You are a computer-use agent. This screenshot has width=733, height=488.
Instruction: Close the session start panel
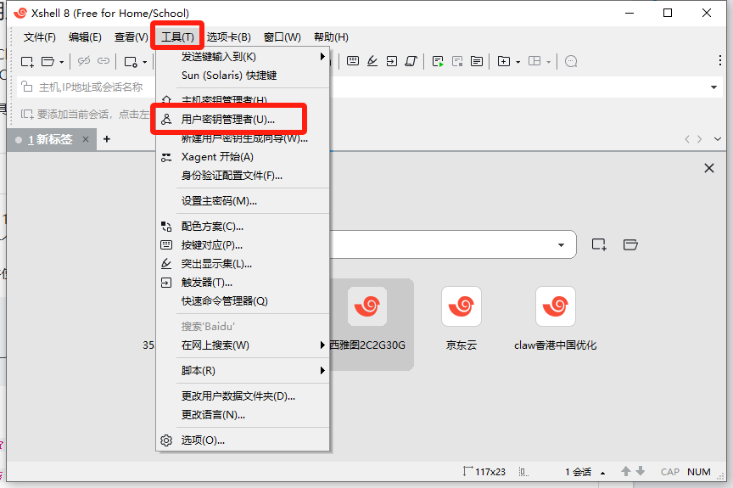pyautogui.click(x=709, y=168)
